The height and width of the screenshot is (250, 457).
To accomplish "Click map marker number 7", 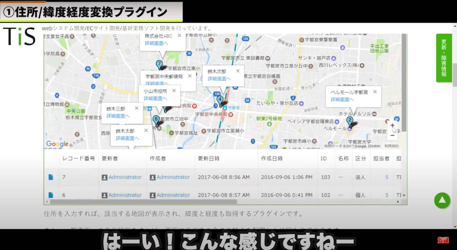I will point(159,64).
